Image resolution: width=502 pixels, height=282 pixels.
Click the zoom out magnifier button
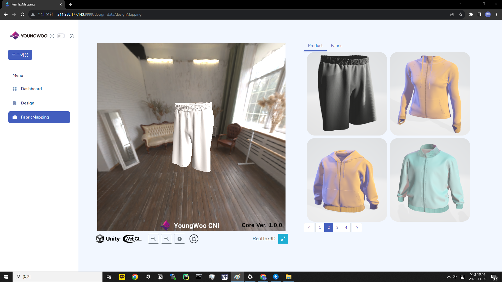coord(167,239)
